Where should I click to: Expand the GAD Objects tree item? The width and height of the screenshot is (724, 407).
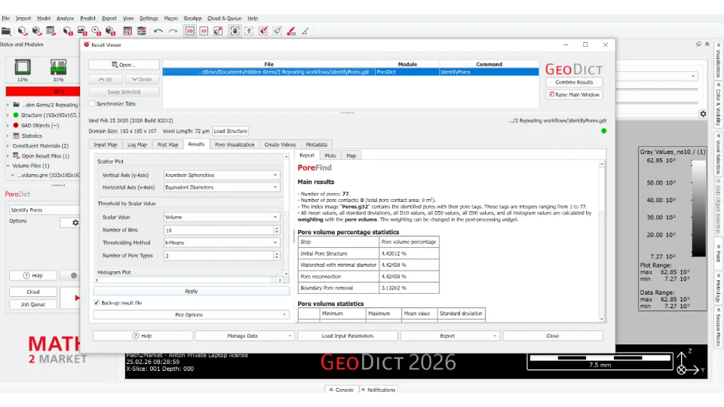coord(8,126)
